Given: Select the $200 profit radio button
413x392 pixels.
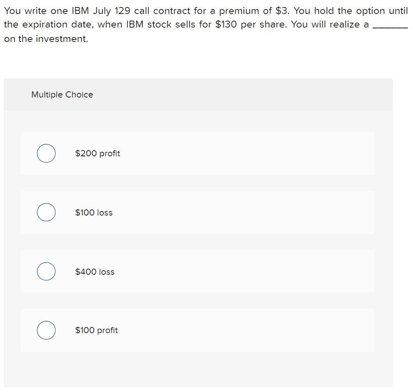Looking at the screenshot, I should [x=46, y=153].
